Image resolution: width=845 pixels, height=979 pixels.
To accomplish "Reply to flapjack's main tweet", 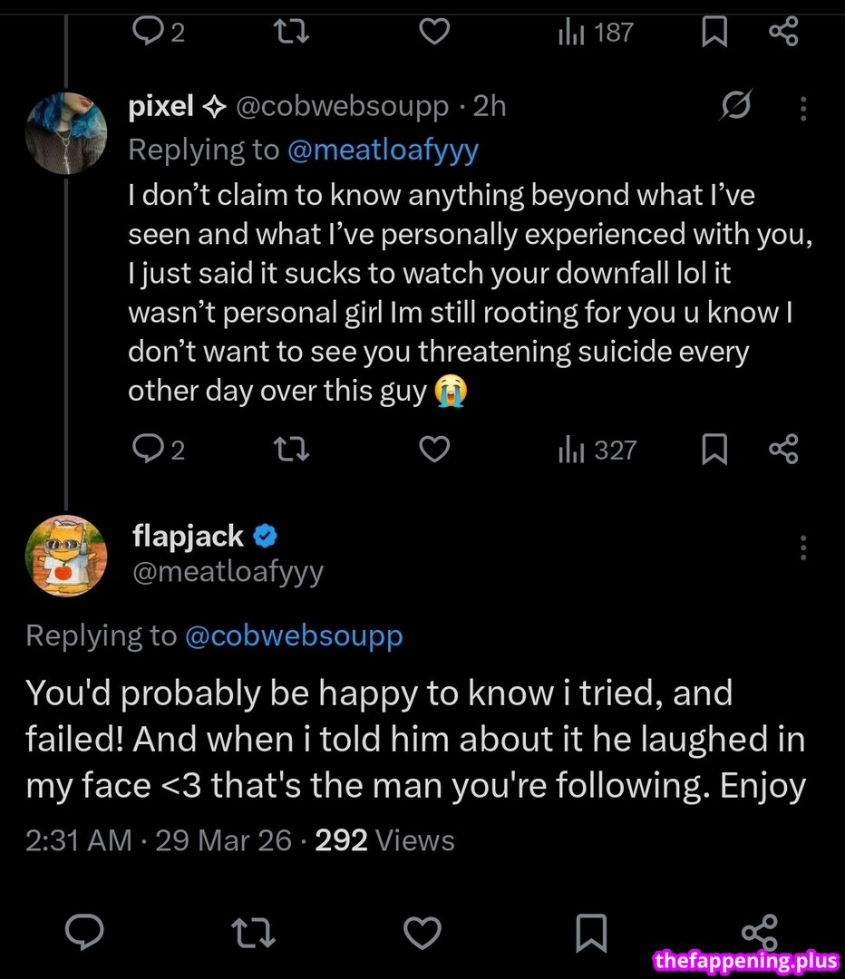I will (x=84, y=933).
